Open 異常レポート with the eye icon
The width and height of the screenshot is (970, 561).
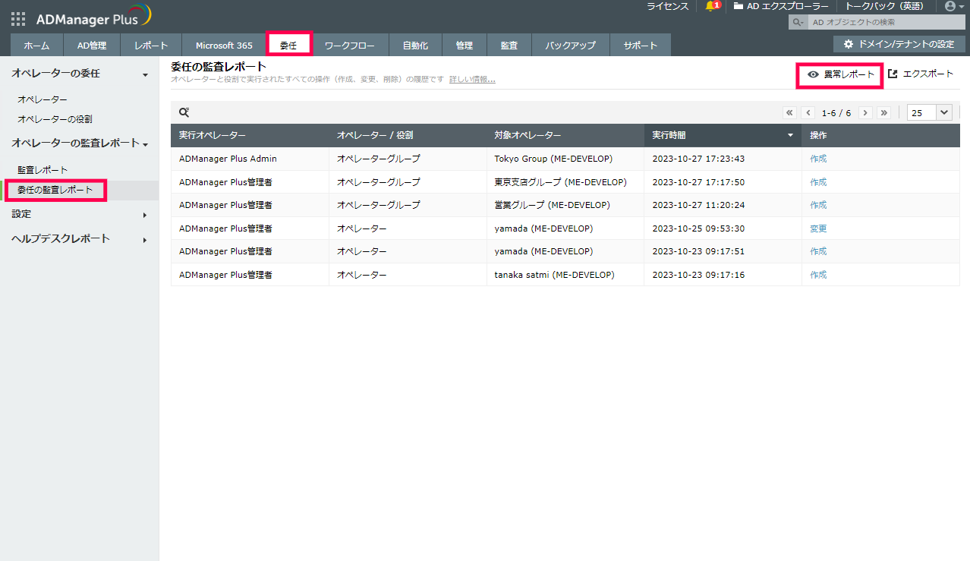click(840, 74)
